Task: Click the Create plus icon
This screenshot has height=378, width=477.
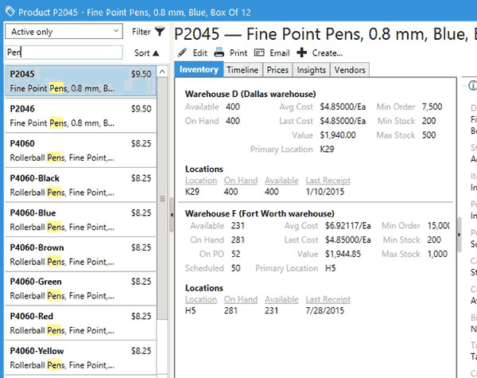Action: (302, 53)
